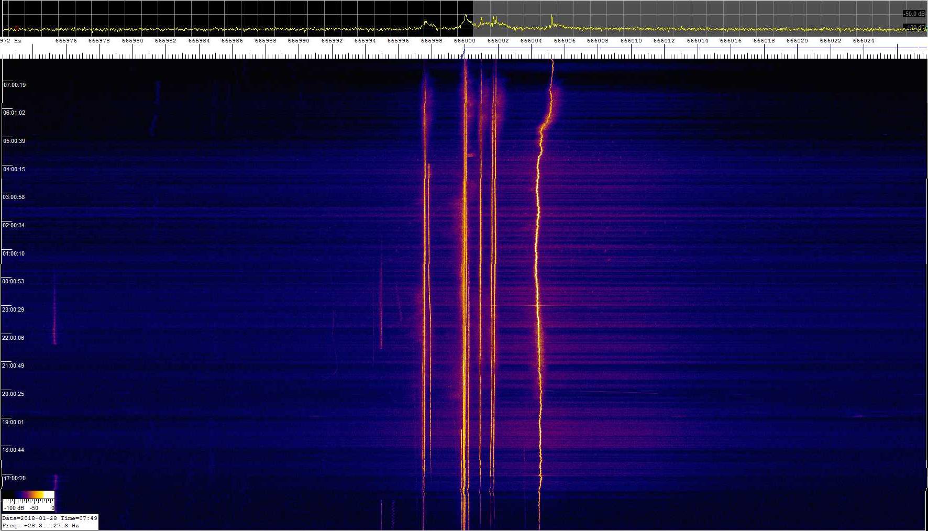The height and width of the screenshot is (531, 928).
Task: Click the Date=2018-01-28 info text
Action: click(30, 518)
